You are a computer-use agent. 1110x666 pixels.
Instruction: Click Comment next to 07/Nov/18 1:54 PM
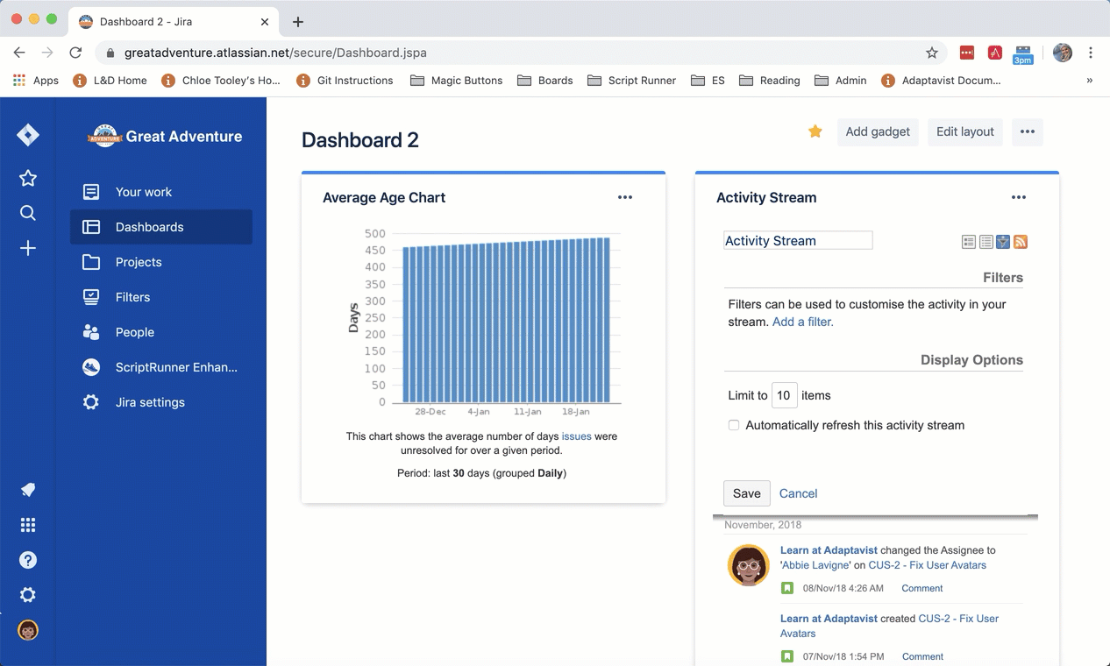[x=922, y=656]
